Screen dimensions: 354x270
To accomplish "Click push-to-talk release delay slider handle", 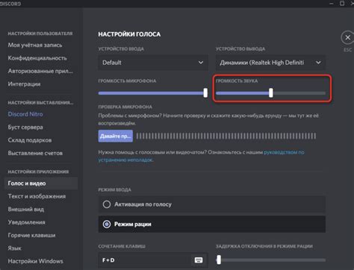I will pyautogui.click(x=219, y=260).
